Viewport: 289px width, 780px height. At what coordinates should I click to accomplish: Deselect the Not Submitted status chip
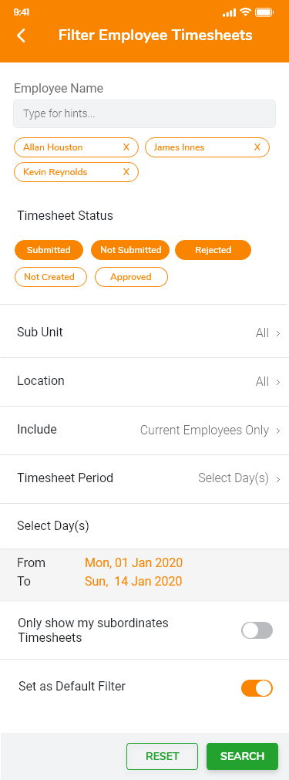click(x=130, y=250)
